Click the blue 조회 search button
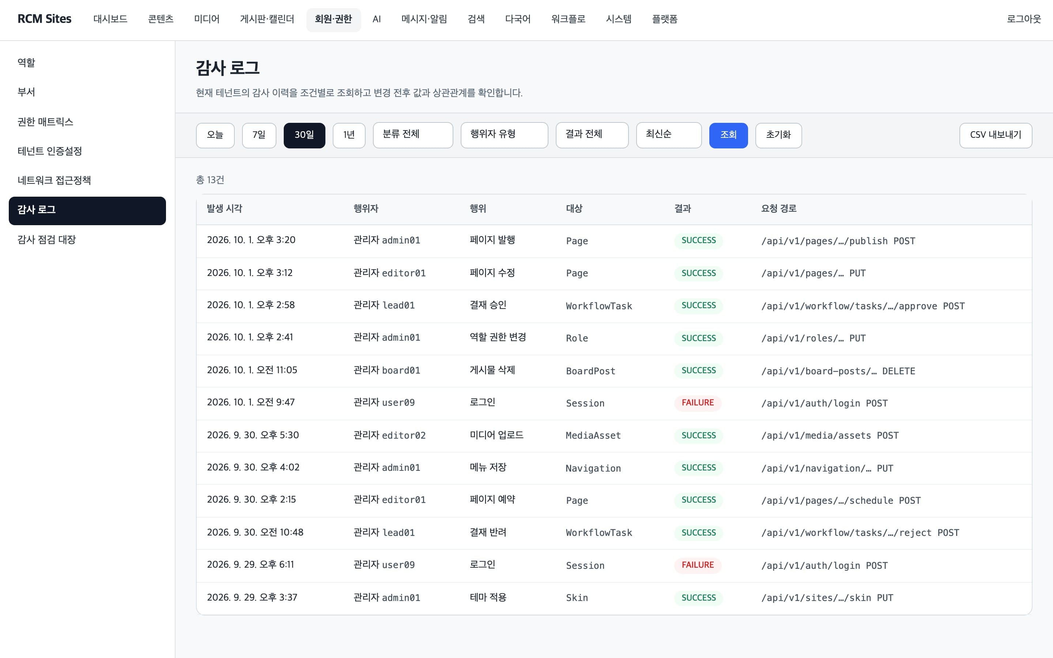This screenshot has height=658, width=1053. click(x=728, y=135)
